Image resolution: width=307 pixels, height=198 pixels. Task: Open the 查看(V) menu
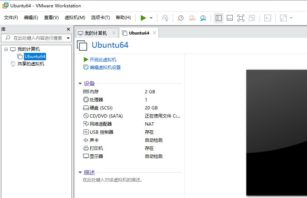pyautogui.click(x=51, y=18)
